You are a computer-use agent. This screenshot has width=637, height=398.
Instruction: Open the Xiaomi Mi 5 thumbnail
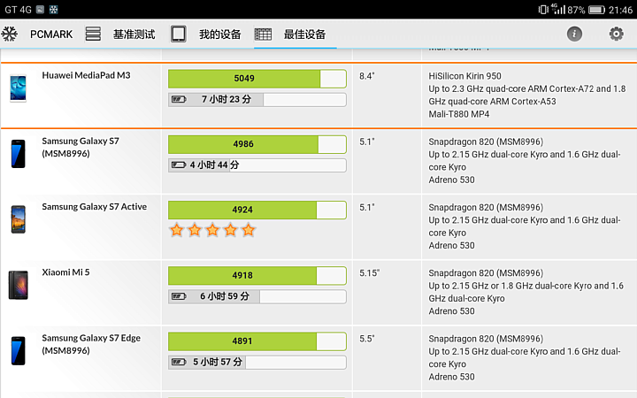coord(19,285)
